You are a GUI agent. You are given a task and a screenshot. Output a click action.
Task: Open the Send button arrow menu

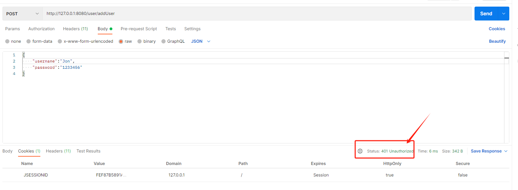(x=503, y=14)
